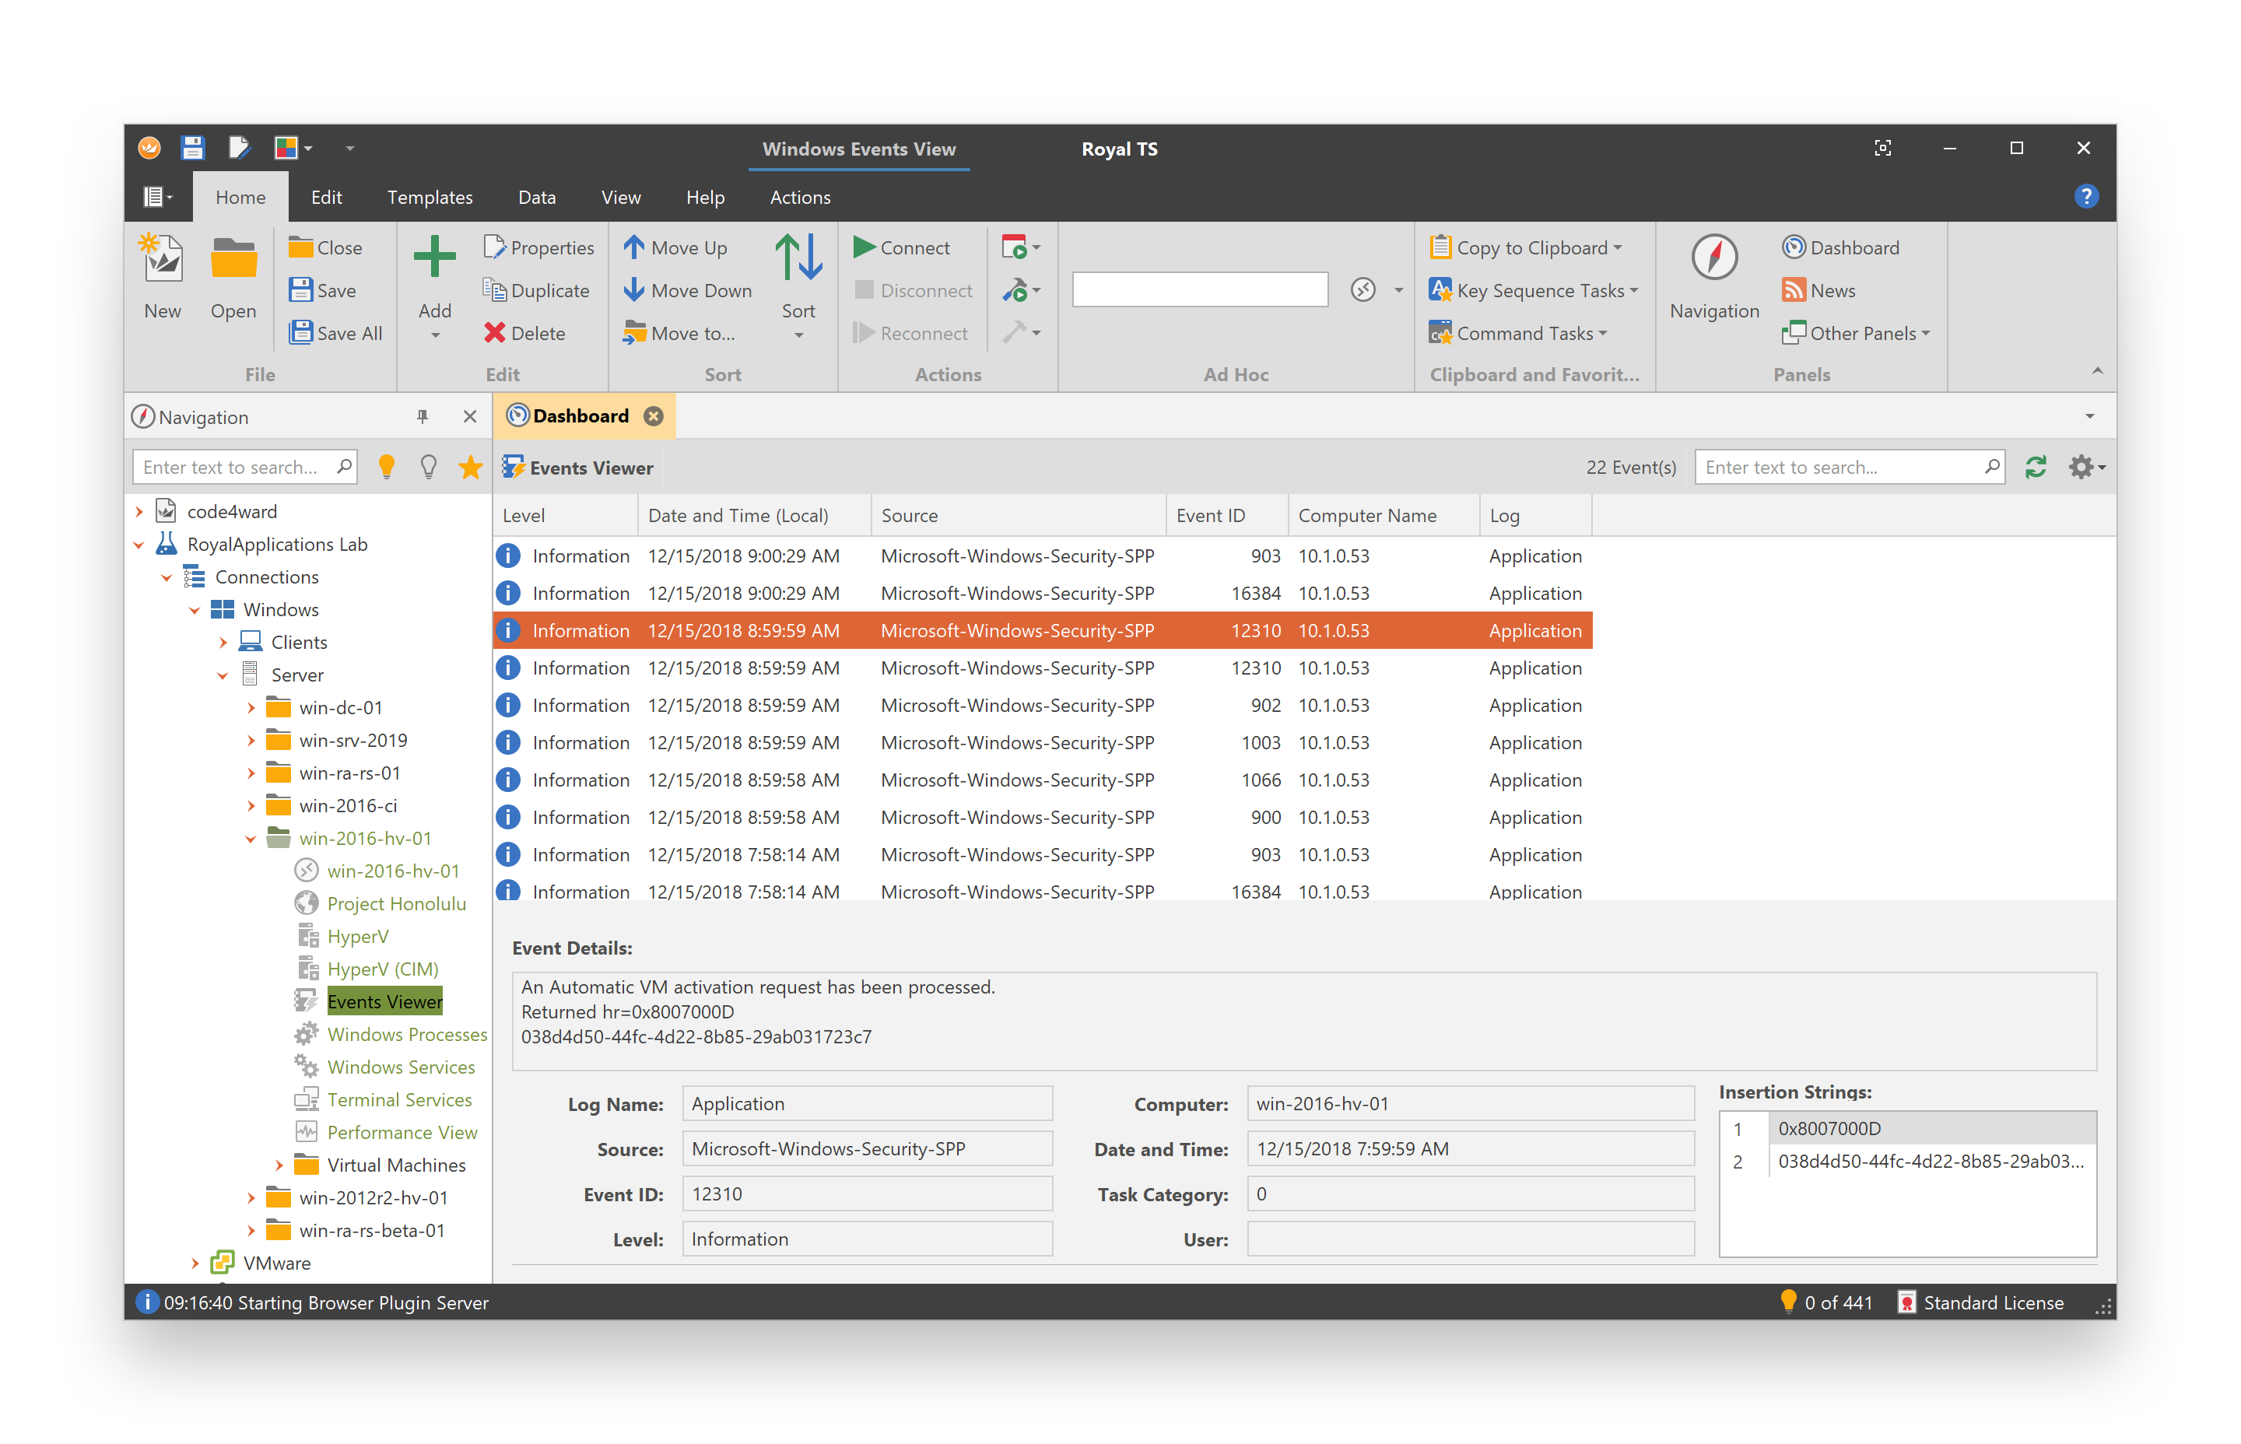Close the Dashboard tab

[x=653, y=416]
